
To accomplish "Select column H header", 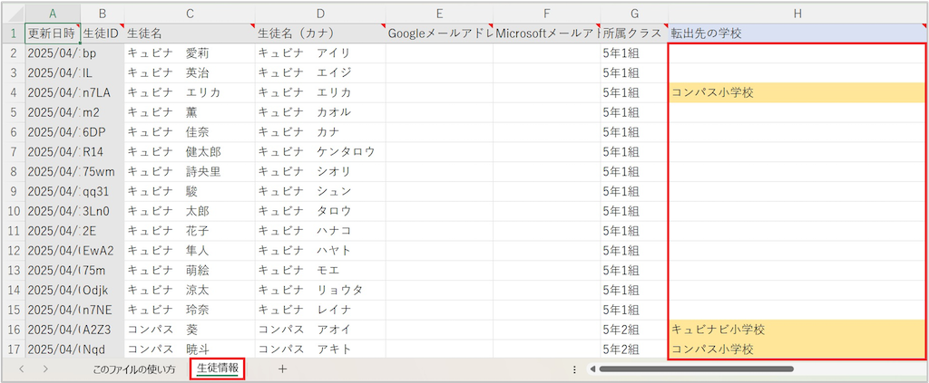I will (797, 14).
